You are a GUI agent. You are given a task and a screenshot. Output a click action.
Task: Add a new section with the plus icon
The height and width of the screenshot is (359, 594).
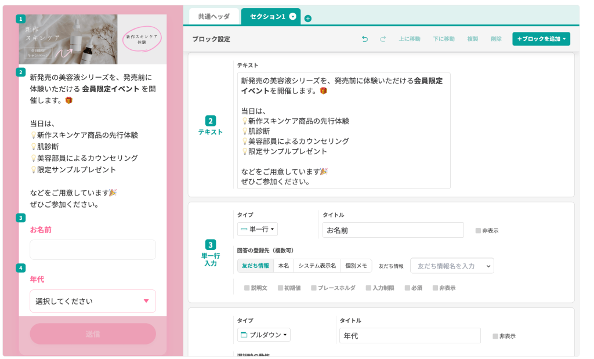click(308, 19)
